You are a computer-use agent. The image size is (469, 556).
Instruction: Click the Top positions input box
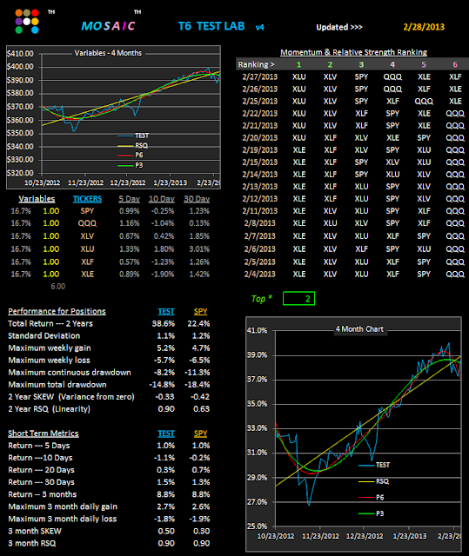tap(298, 299)
